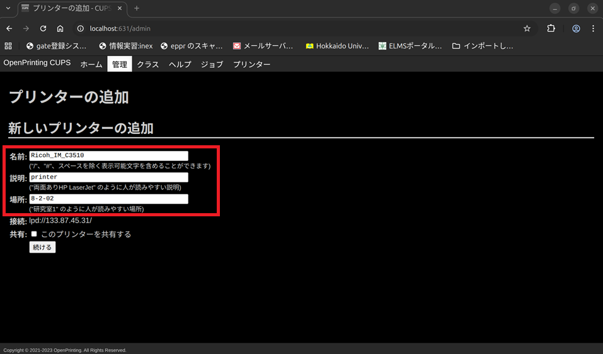Screen dimensions: 603x354
Task: Open the apps grid in bookmarks bar
Action: pyautogui.click(x=8, y=46)
